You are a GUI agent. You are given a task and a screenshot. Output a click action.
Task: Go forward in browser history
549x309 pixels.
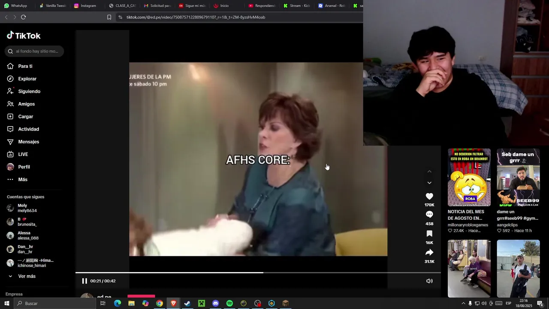point(15,17)
